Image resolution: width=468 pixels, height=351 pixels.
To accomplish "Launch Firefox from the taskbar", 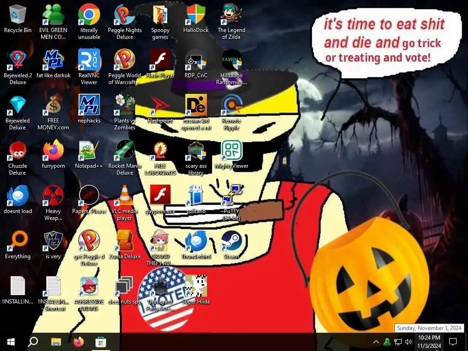I will click(78, 342).
